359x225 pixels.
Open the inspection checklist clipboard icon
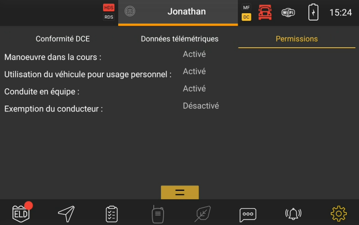111,214
